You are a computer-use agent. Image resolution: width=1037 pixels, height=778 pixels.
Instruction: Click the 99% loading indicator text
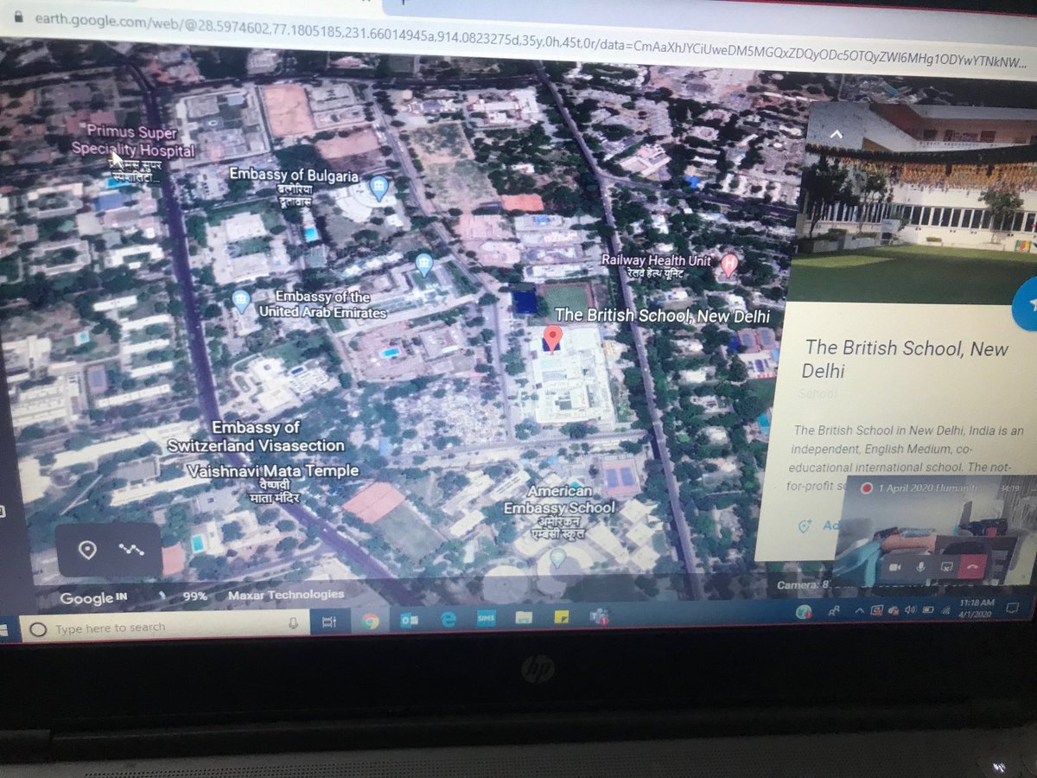tap(194, 596)
